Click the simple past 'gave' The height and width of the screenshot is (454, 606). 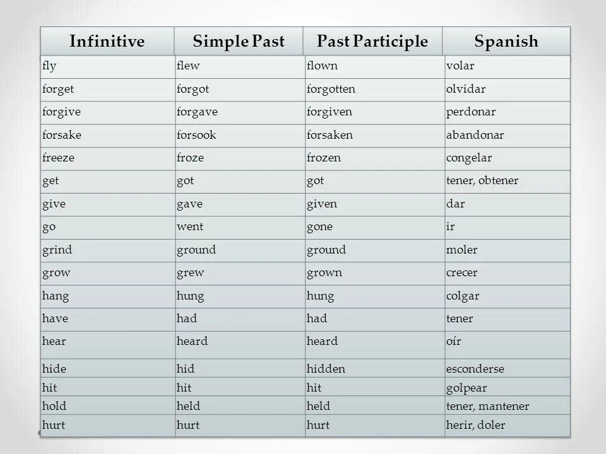coord(189,204)
